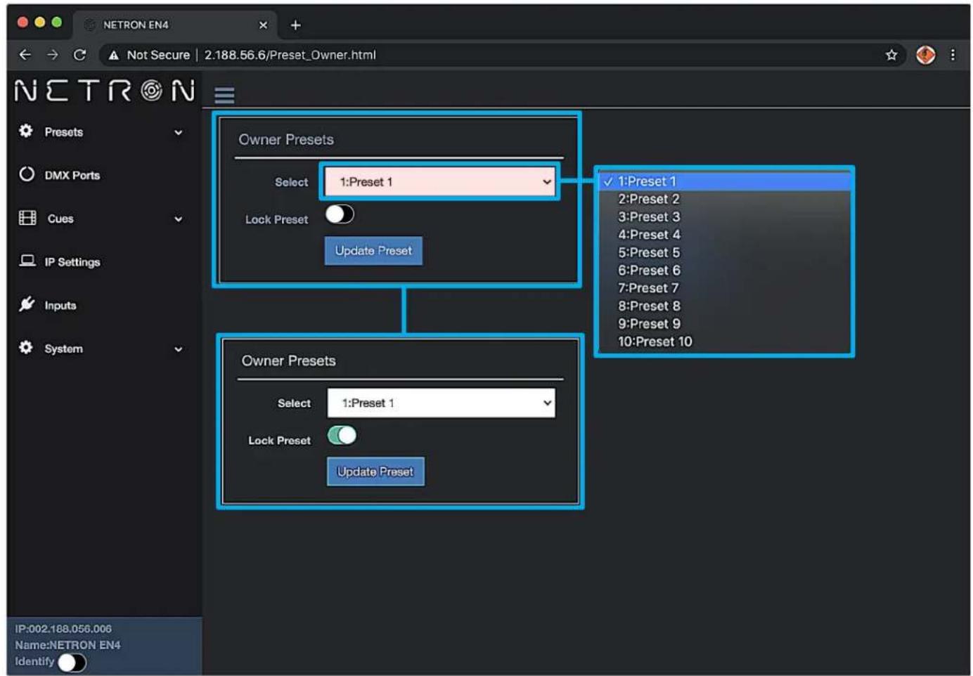
Task: Reload the page with the refresh icon
Action: 80,55
